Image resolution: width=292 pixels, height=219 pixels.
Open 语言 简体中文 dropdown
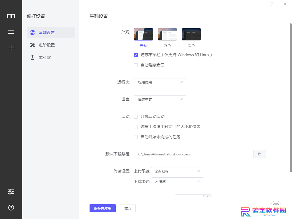160,99
